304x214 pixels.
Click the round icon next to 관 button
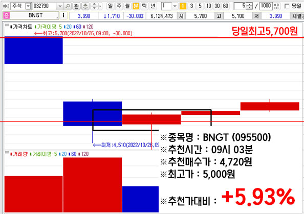85,6
